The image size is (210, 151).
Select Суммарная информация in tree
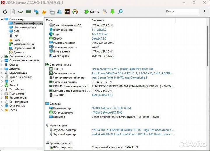tap(26, 23)
